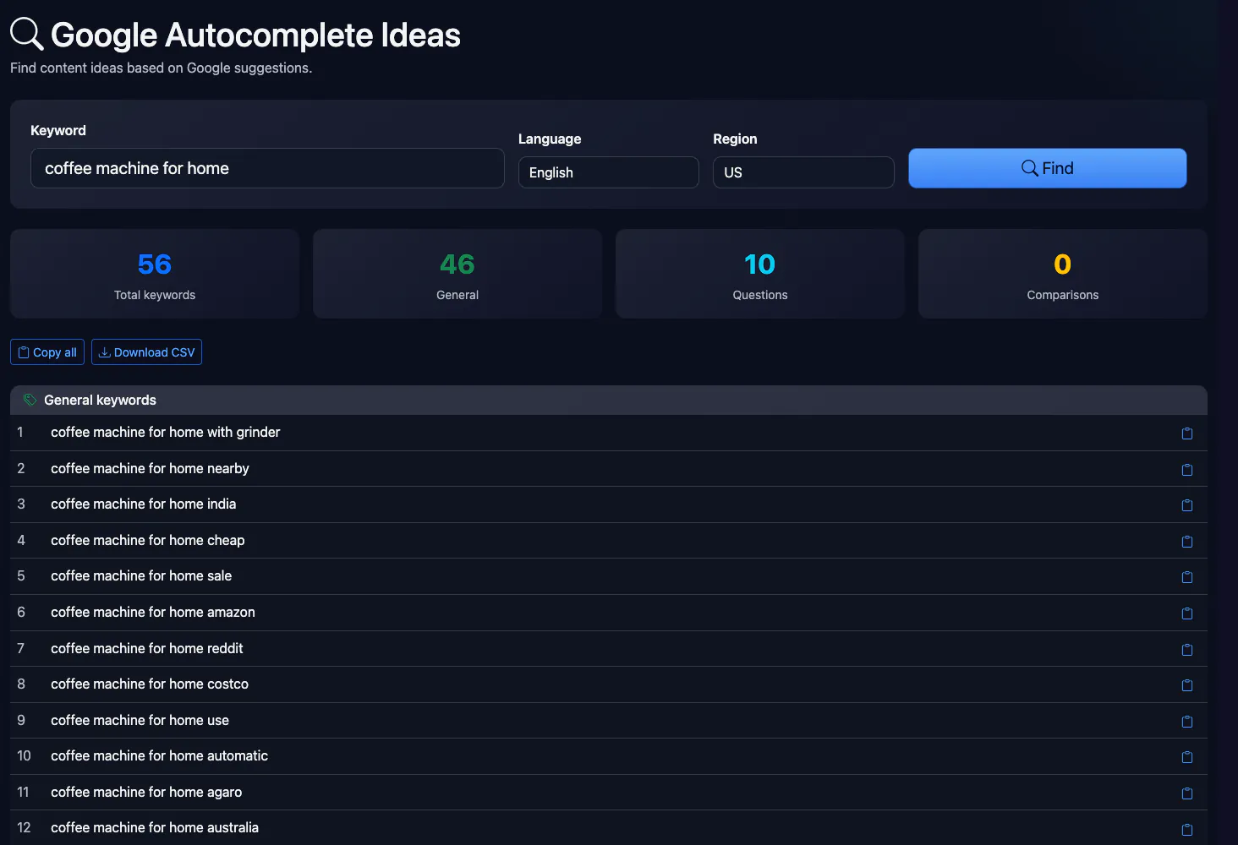Click the tag icon in General keywords header

point(30,400)
